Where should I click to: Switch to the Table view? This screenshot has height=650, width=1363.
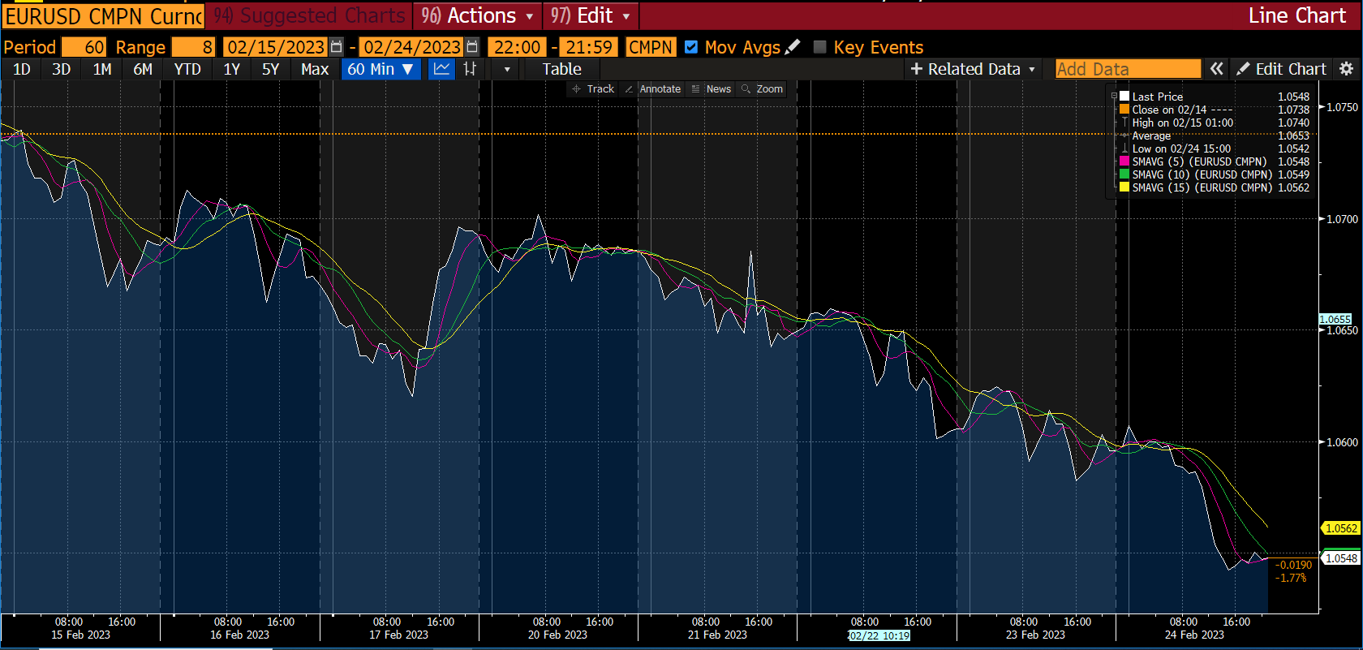point(561,69)
